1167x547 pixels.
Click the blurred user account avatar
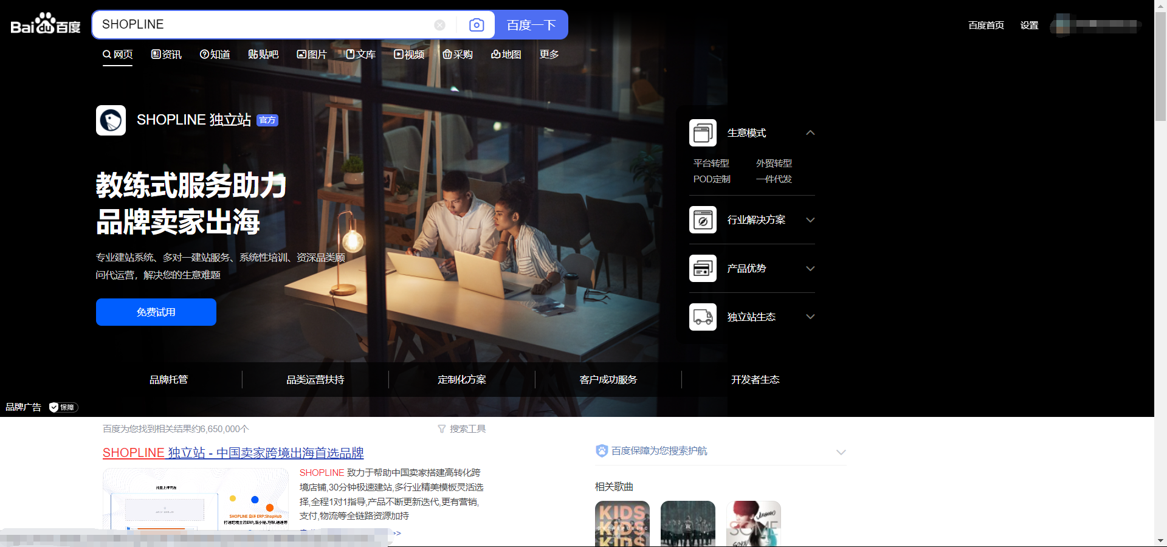pyautogui.click(x=1063, y=25)
